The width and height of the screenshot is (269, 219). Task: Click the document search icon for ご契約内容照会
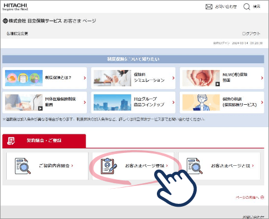[22, 166]
